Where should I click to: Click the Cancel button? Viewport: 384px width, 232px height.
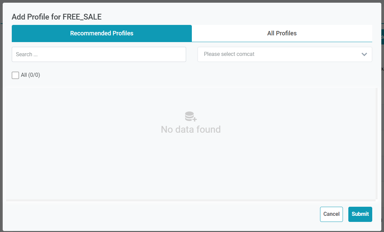pos(331,214)
